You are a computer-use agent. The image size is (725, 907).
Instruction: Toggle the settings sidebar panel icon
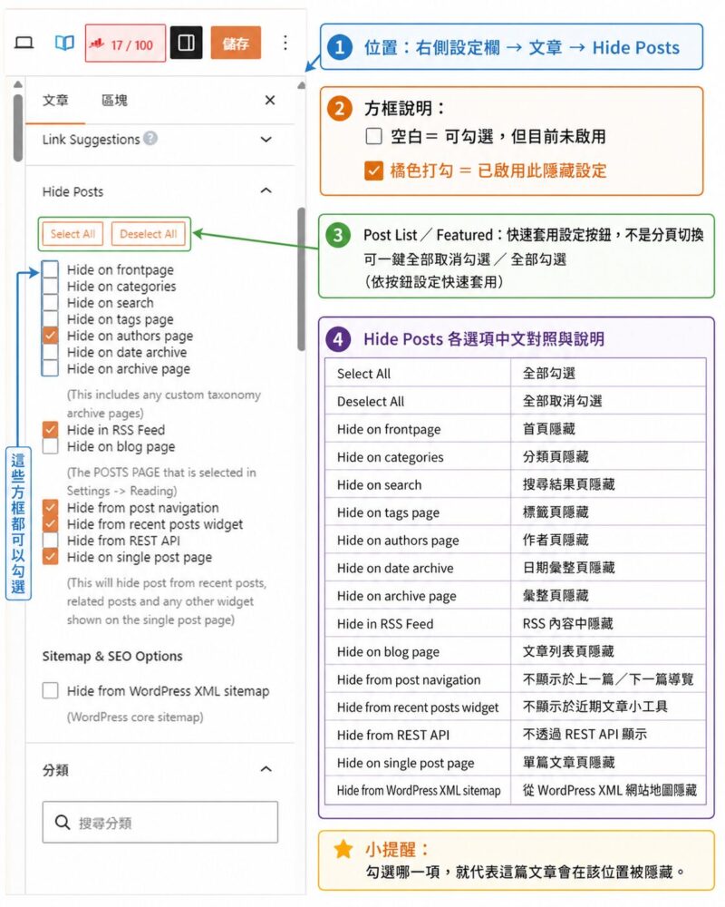[186, 43]
